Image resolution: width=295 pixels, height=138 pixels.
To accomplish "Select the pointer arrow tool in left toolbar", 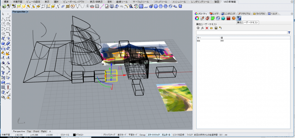I will coord(3,14).
